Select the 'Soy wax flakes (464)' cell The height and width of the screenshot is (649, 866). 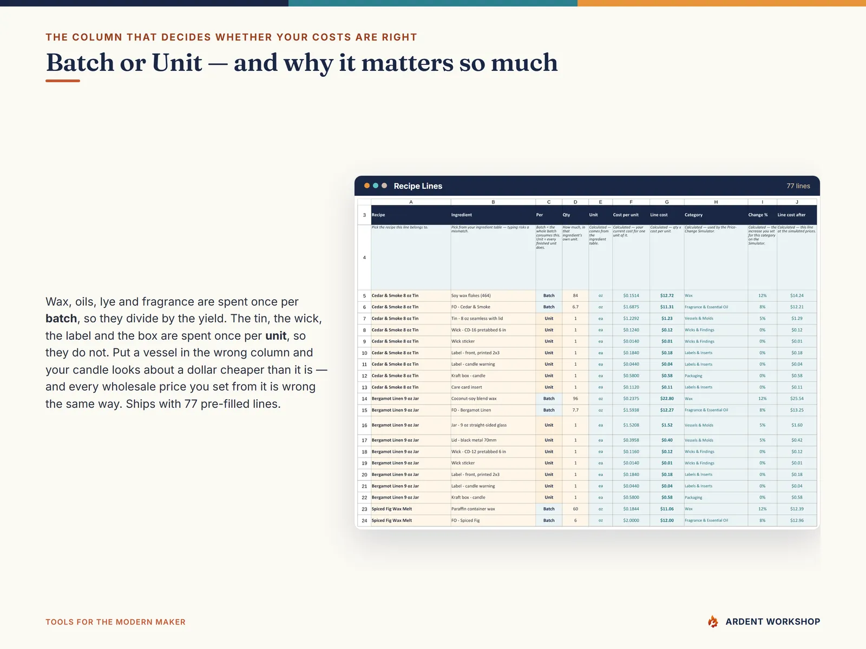[493, 296]
